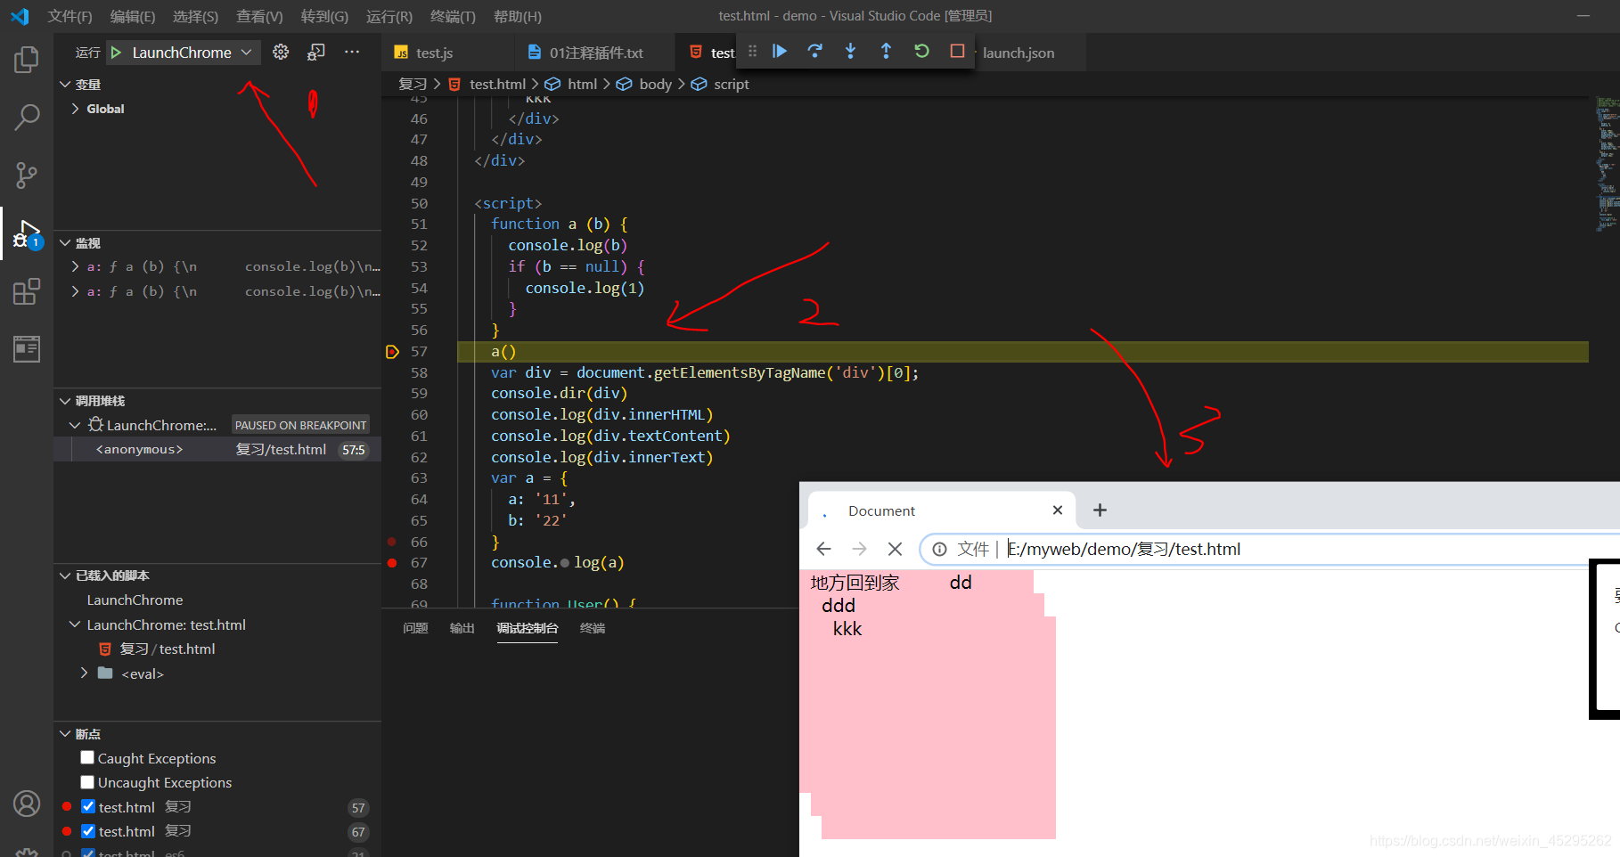Expand Global under the variables panel
Image resolution: width=1620 pixels, height=857 pixels.
point(76,108)
